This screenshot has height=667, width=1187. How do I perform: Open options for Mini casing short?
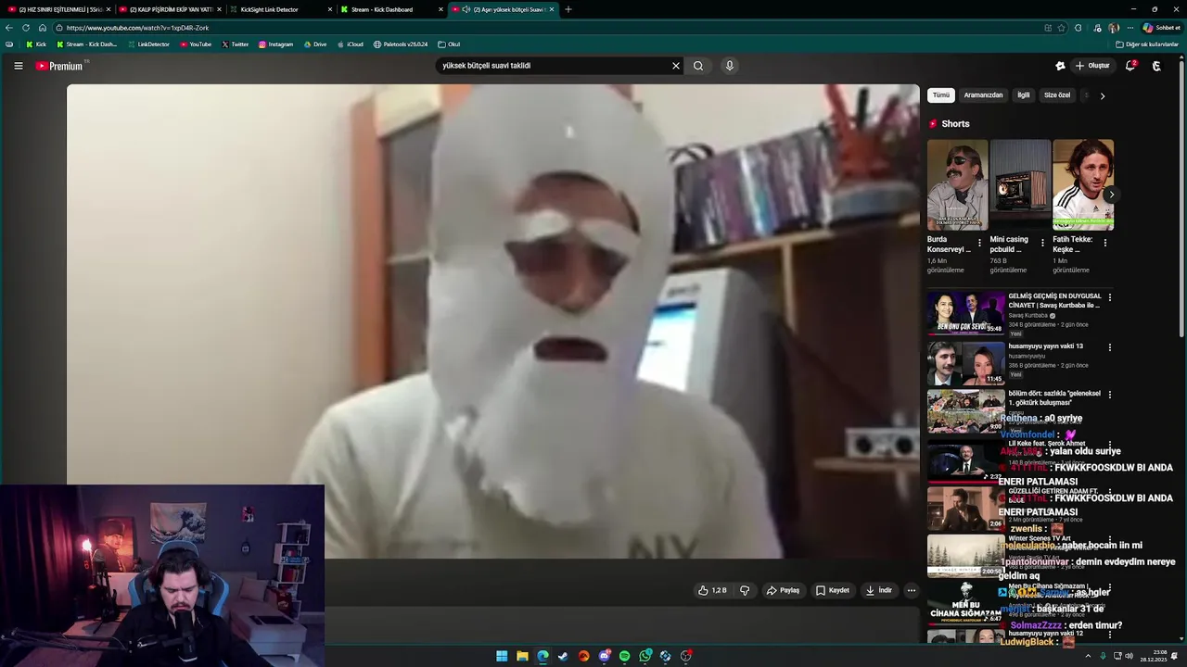(1042, 243)
